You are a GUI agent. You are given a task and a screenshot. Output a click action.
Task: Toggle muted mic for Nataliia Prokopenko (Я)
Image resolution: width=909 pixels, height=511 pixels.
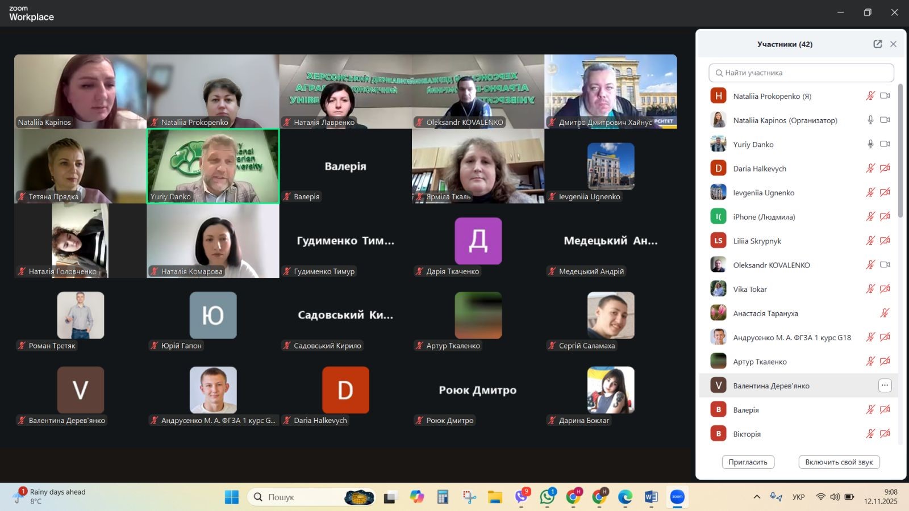(870, 96)
